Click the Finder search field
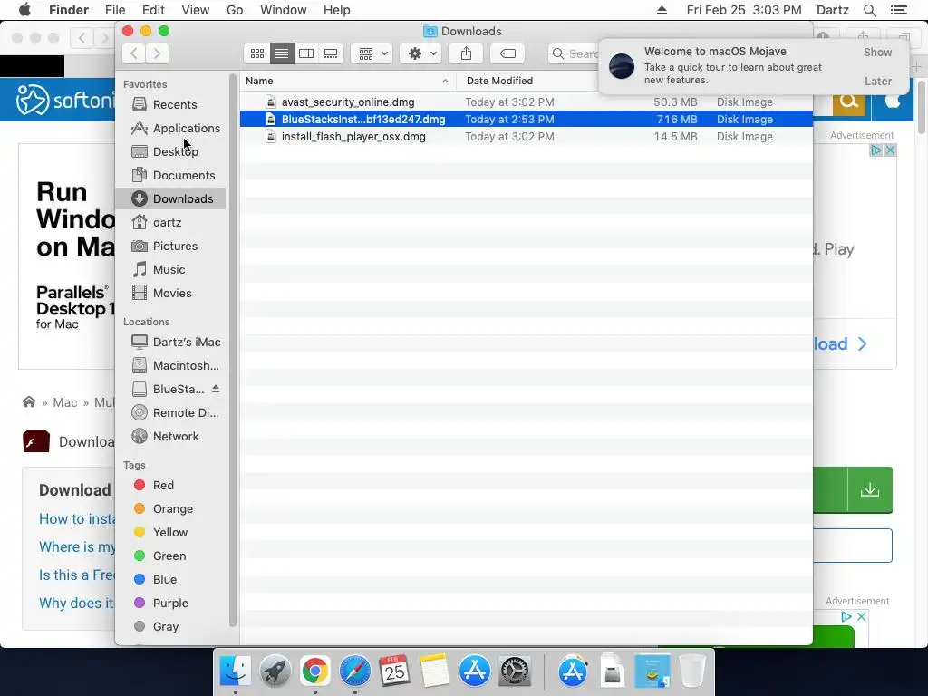 [574, 53]
